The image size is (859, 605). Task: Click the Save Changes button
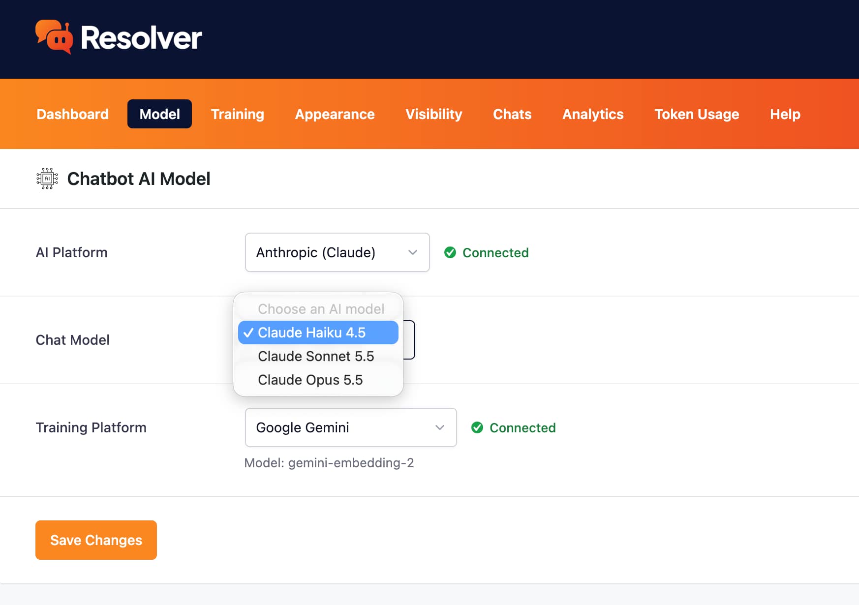(x=96, y=540)
